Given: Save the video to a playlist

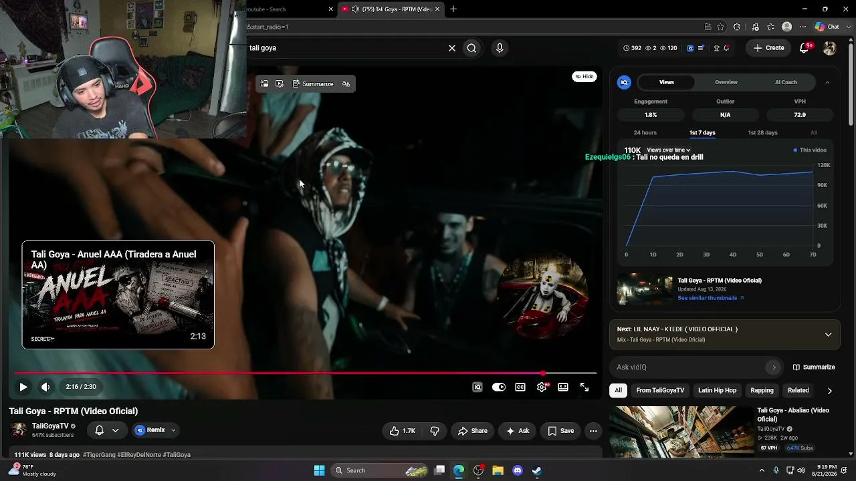Looking at the screenshot, I should tap(561, 431).
